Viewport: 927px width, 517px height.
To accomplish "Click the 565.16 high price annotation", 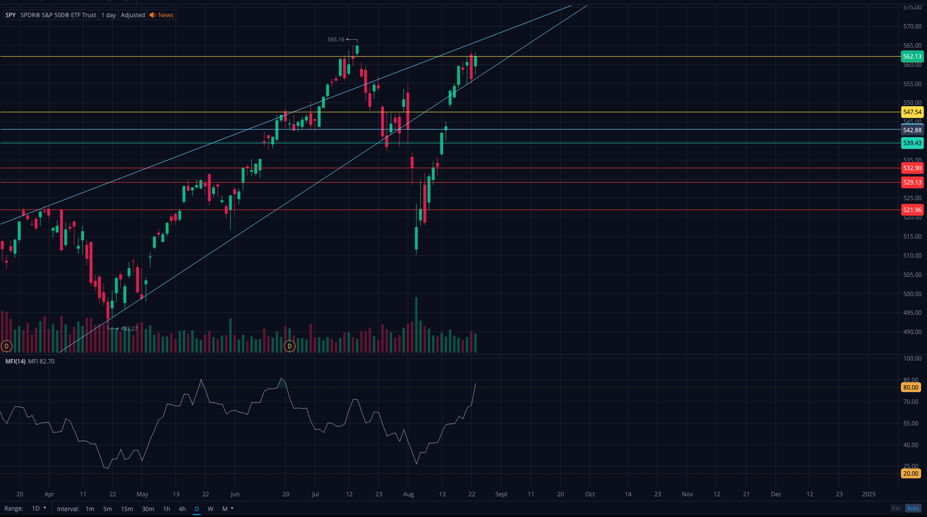I will tap(336, 39).
